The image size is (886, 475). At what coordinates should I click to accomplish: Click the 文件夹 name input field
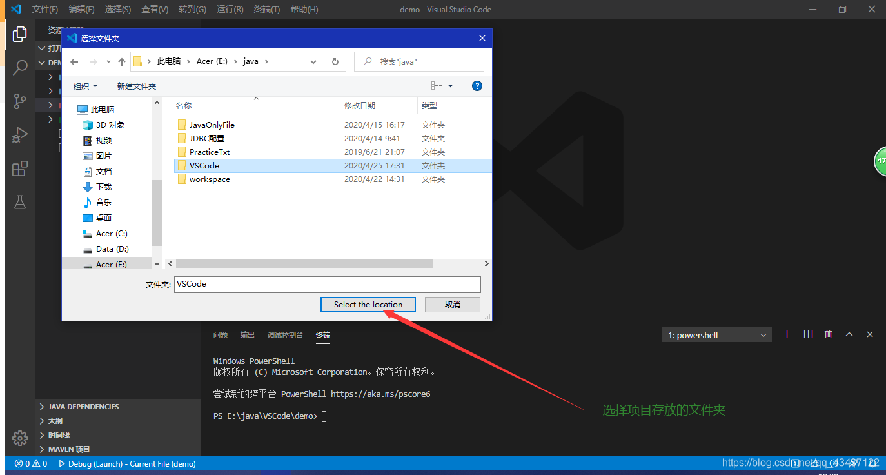point(328,284)
